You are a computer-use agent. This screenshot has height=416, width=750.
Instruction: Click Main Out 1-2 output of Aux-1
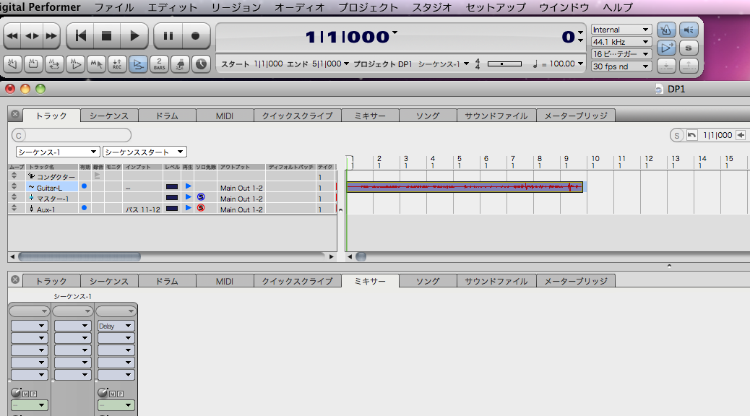pyautogui.click(x=241, y=209)
